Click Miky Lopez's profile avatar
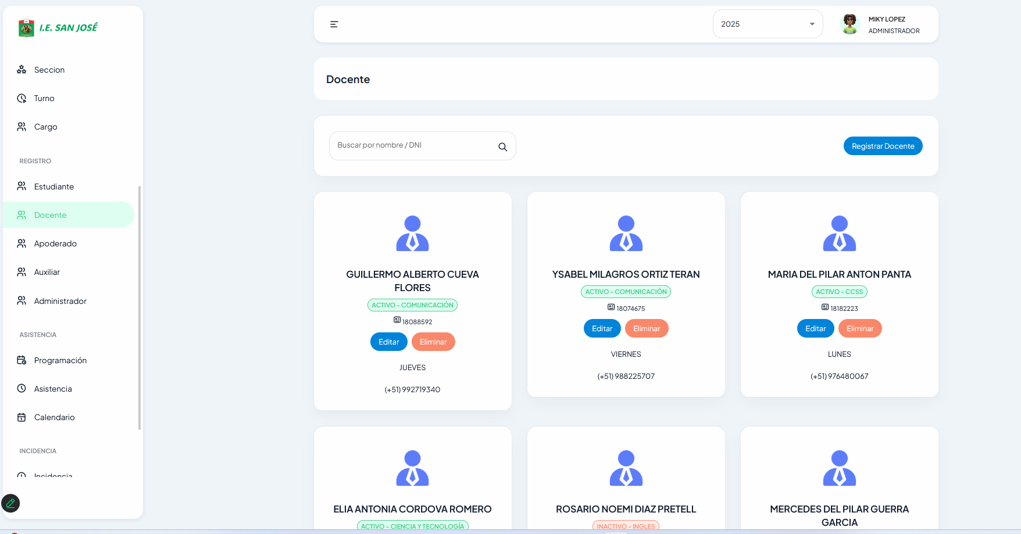The height and width of the screenshot is (534, 1021). [x=849, y=24]
